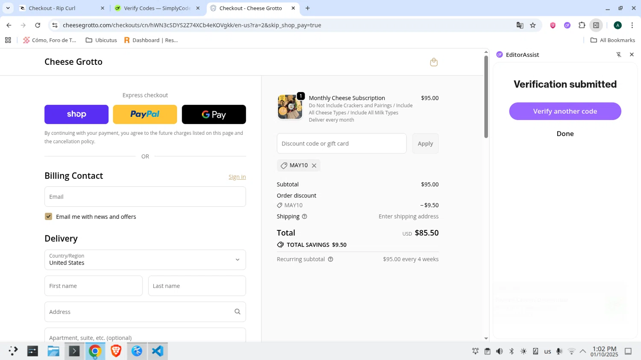The height and width of the screenshot is (360, 641).
Task: Open the Chrome three-dot menu
Action: point(632,25)
